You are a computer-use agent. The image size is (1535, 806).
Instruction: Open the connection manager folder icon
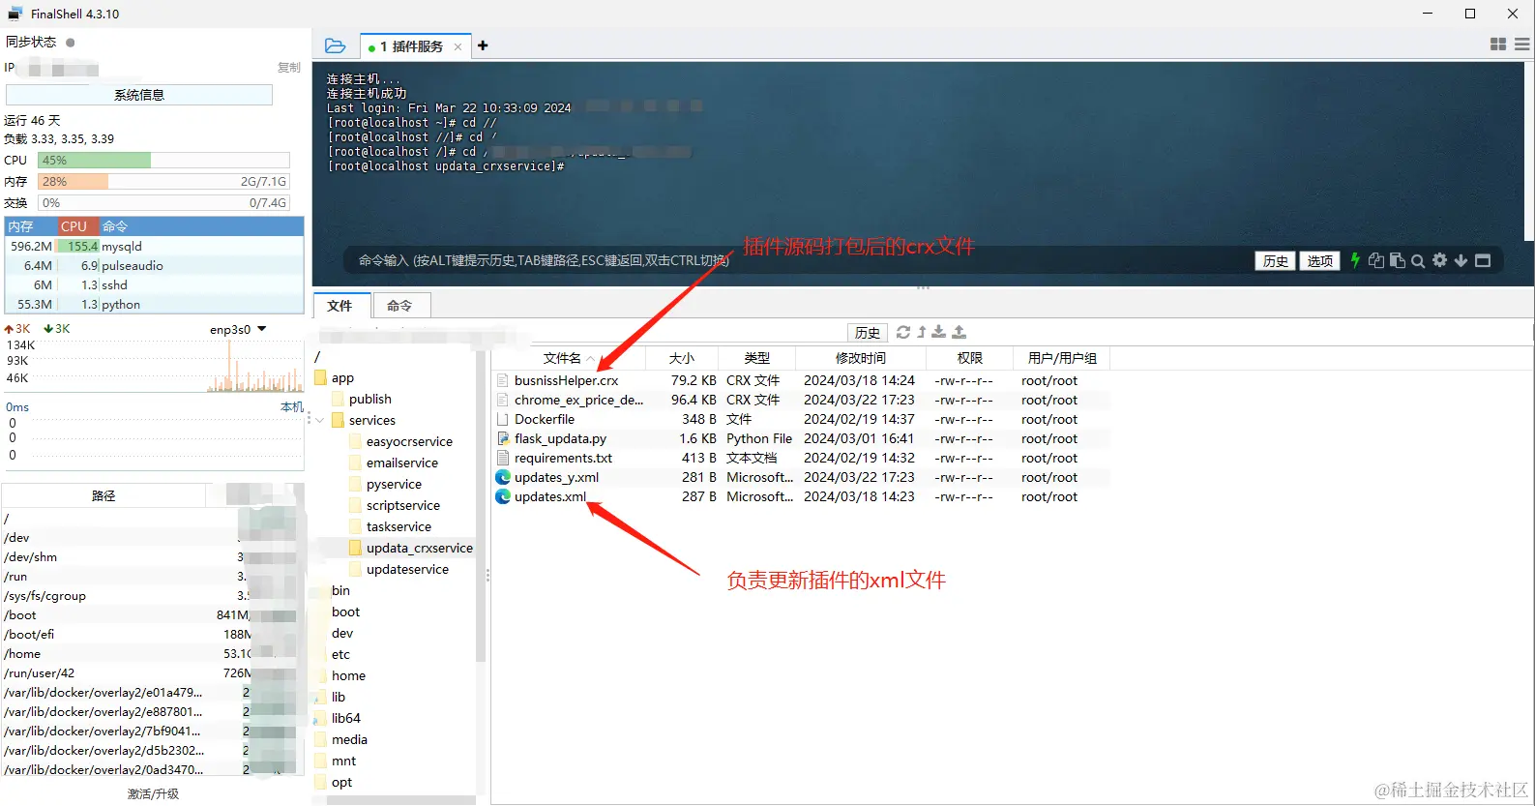coord(335,45)
